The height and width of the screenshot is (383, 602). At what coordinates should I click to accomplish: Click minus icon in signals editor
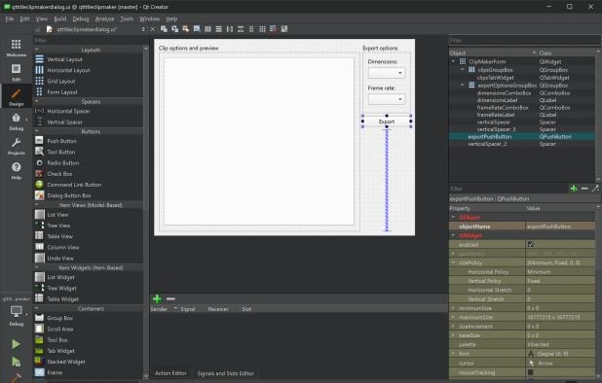pos(170,298)
